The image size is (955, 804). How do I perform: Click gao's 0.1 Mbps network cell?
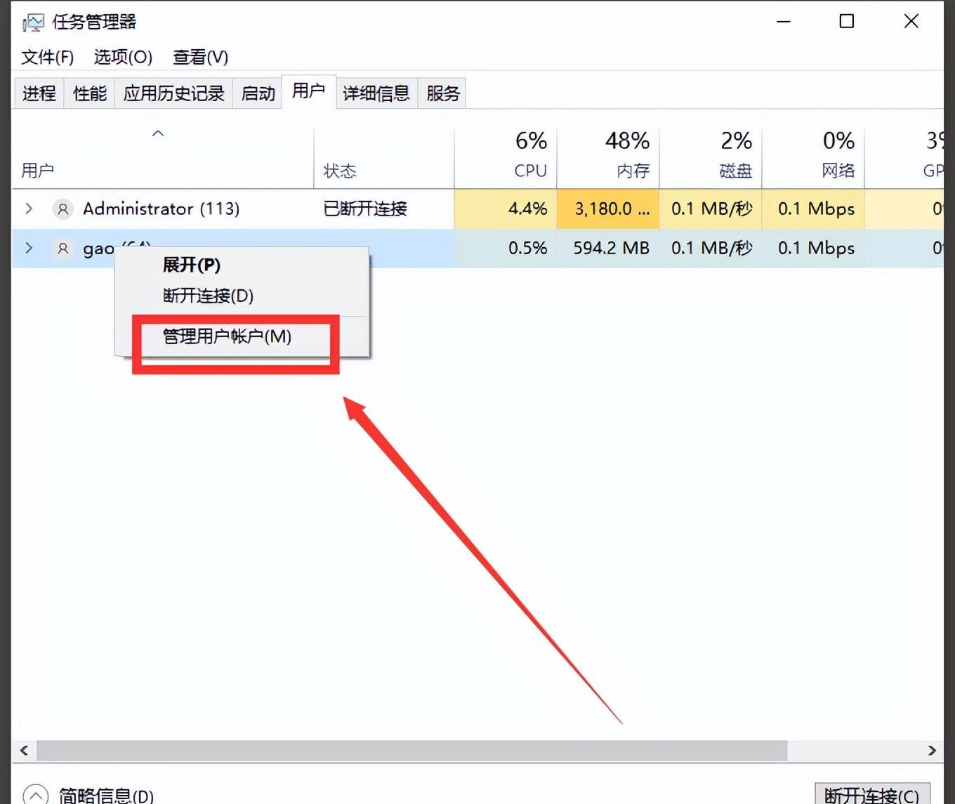813,248
